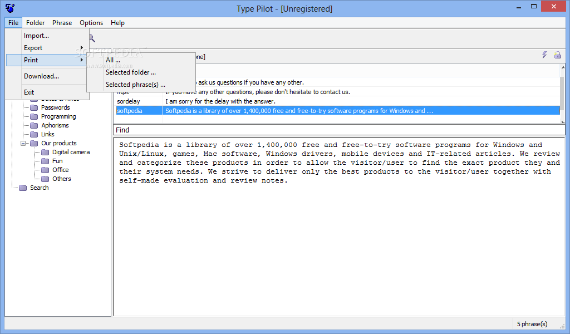Choose Exit from File menu
The width and height of the screenshot is (570, 334).
(47, 92)
